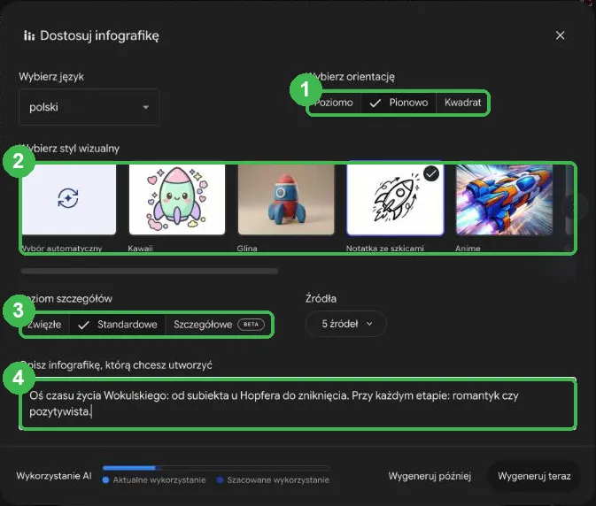Click the Wykorzystanie AI label
The image size is (596, 506).
point(54,476)
